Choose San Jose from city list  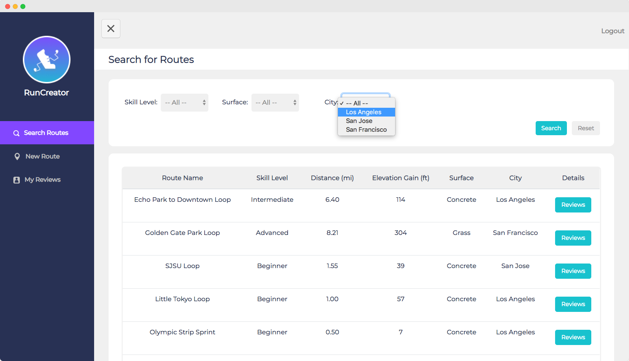[367, 121]
